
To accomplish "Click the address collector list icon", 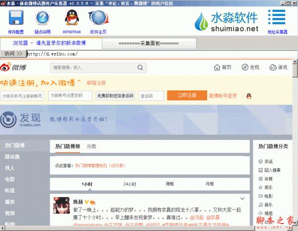I will click(277, 17).
